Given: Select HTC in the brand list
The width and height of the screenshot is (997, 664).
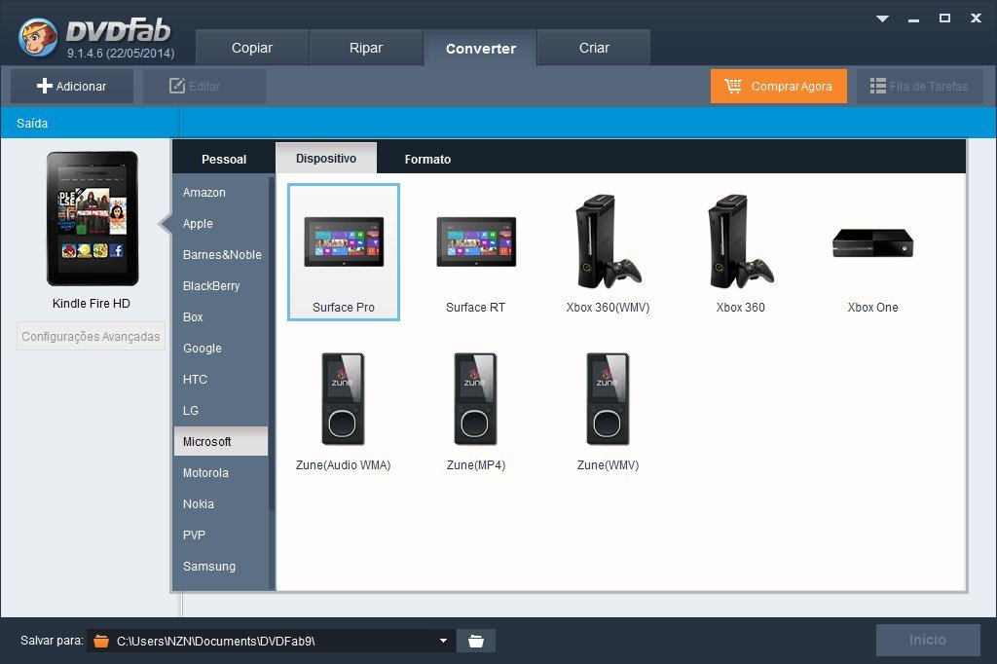Looking at the screenshot, I should (x=221, y=379).
